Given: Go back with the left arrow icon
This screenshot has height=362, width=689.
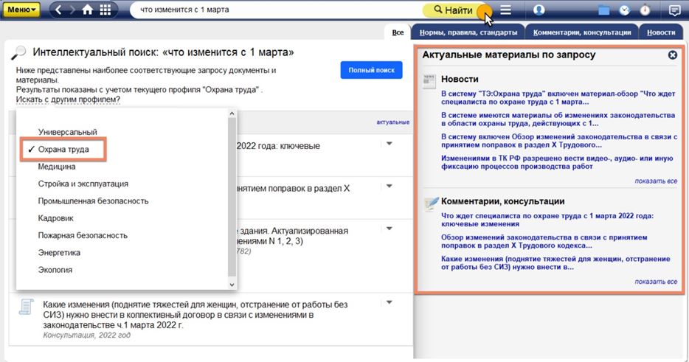Looking at the screenshot, I should pyautogui.click(x=58, y=10).
